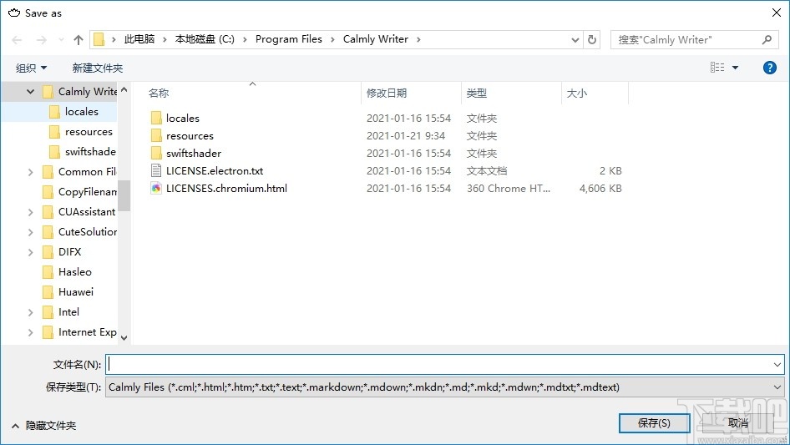The width and height of the screenshot is (790, 445).
Task: Click Intel folder icon in tree
Action: coord(48,312)
